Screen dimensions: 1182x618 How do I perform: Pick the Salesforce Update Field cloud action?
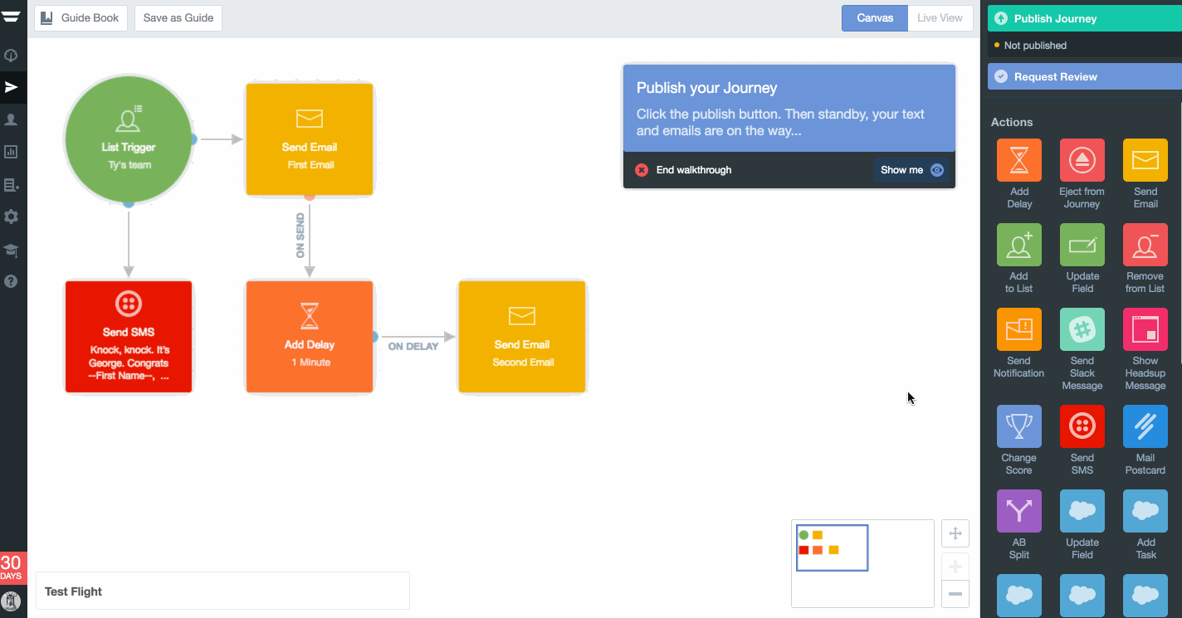click(x=1082, y=511)
